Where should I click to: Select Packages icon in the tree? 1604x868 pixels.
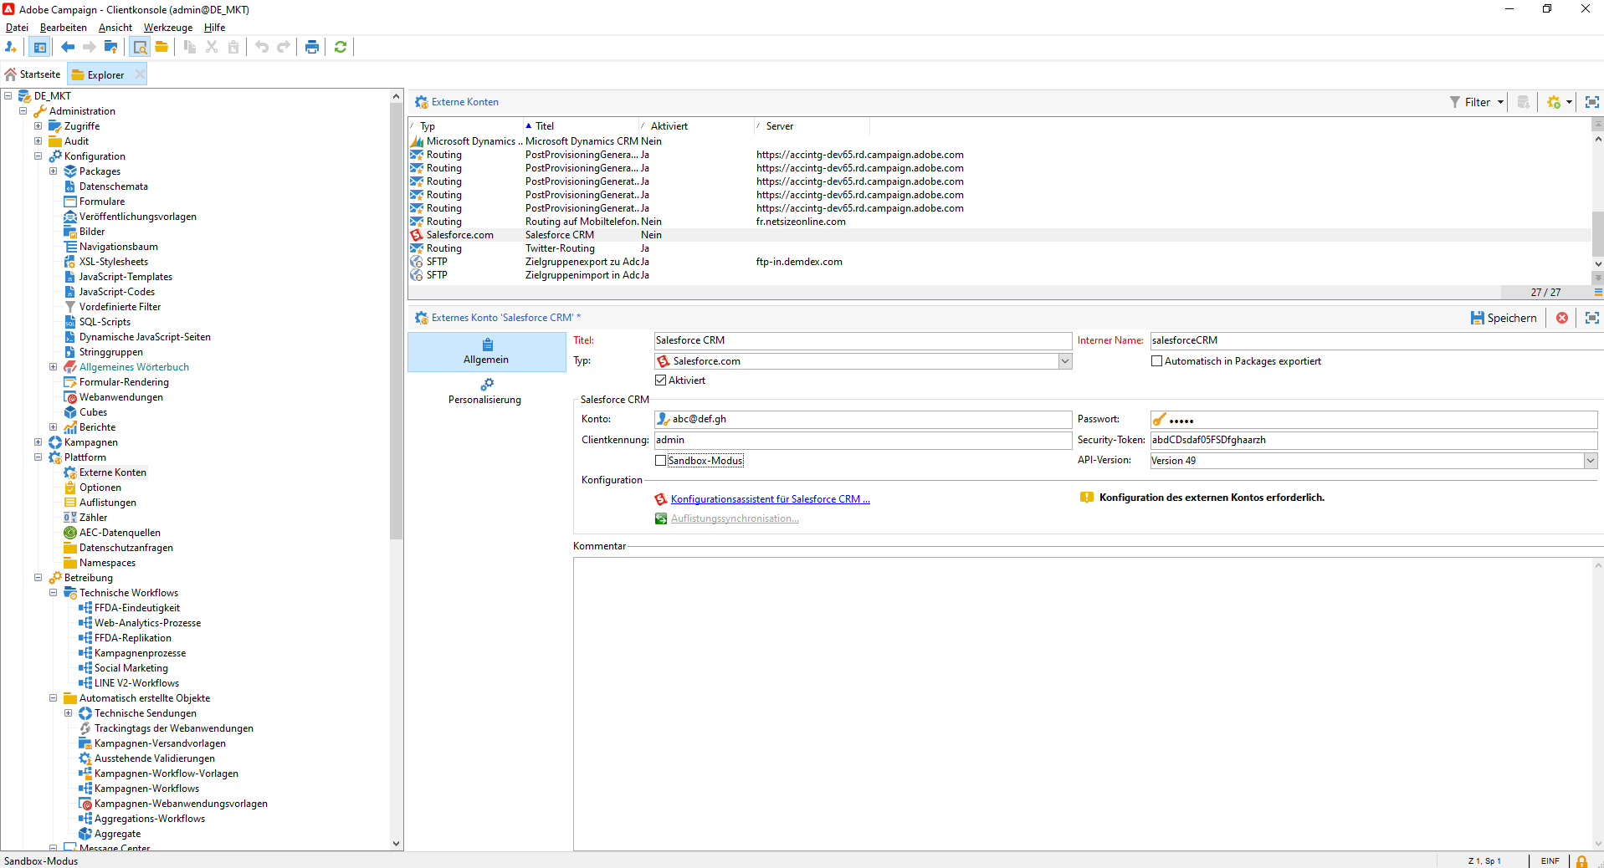[x=70, y=171]
